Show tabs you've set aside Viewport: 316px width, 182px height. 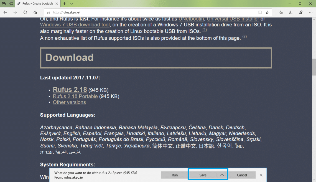point(4,4)
